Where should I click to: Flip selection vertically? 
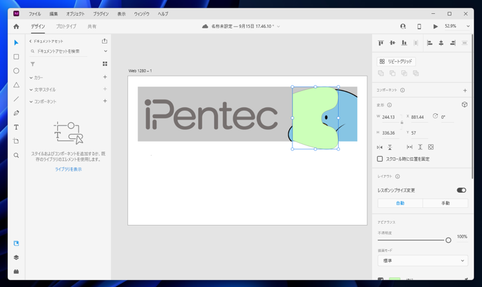pos(390,147)
